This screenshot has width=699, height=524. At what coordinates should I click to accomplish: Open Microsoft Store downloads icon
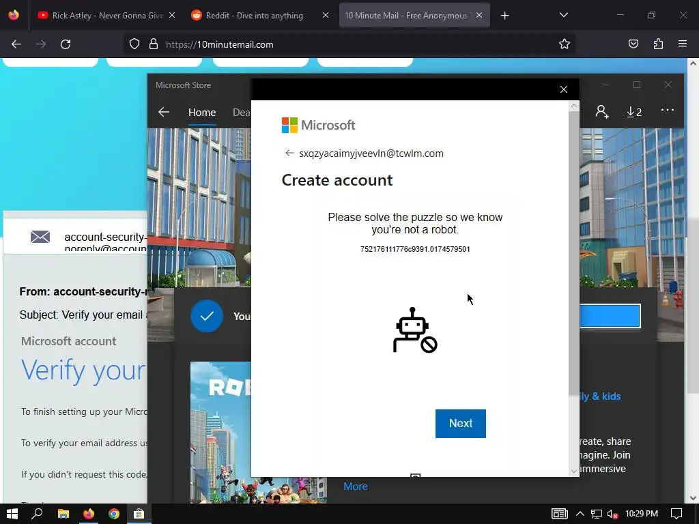(634, 112)
